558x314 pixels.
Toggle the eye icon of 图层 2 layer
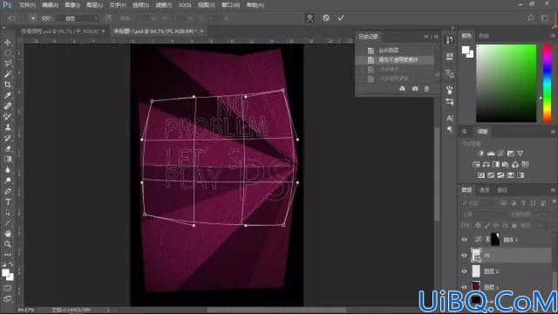(464, 271)
